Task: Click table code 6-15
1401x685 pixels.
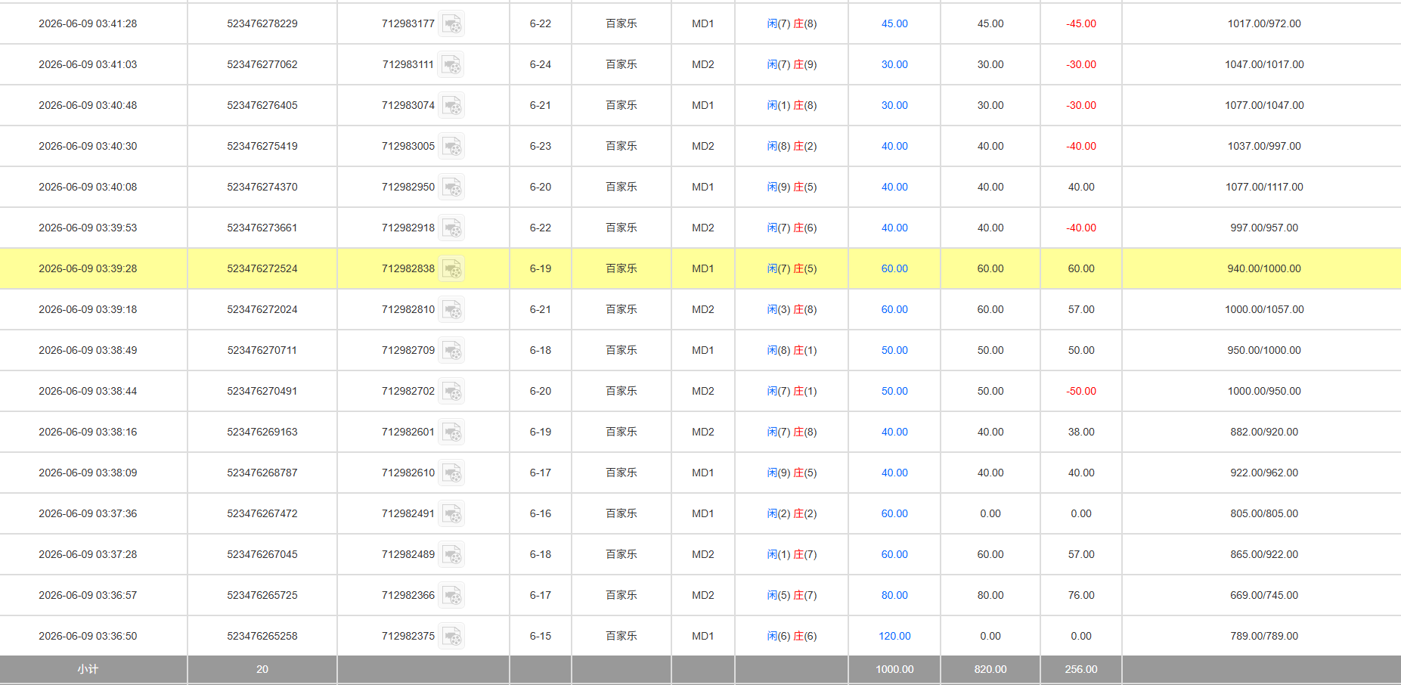Action: pos(541,636)
